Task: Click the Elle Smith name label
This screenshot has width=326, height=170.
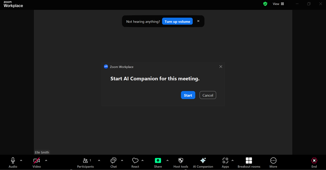Action: coord(42,152)
